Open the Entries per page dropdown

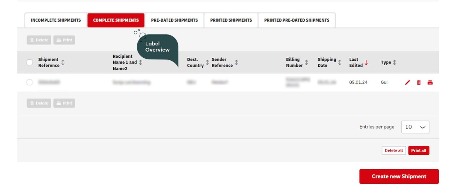tap(415, 127)
